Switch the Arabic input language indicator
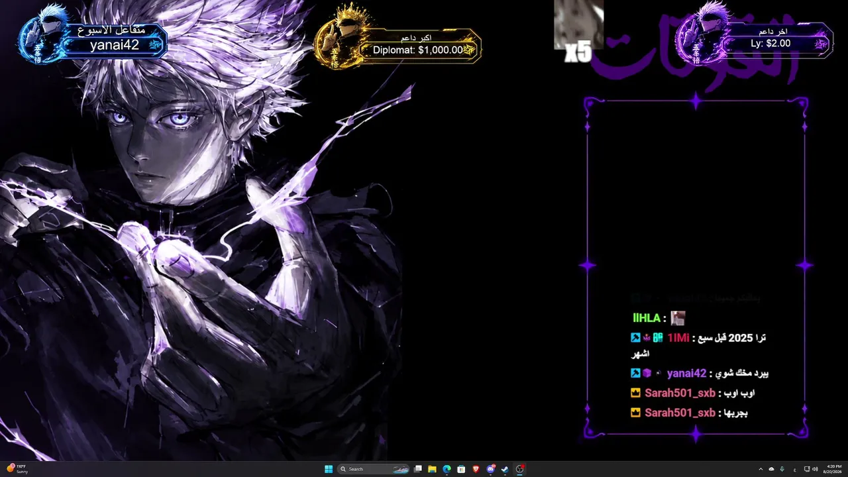The height and width of the screenshot is (477, 848). 794,469
